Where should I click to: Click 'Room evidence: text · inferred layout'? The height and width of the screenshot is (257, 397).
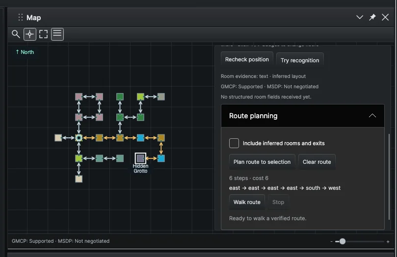tap(263, 76)
